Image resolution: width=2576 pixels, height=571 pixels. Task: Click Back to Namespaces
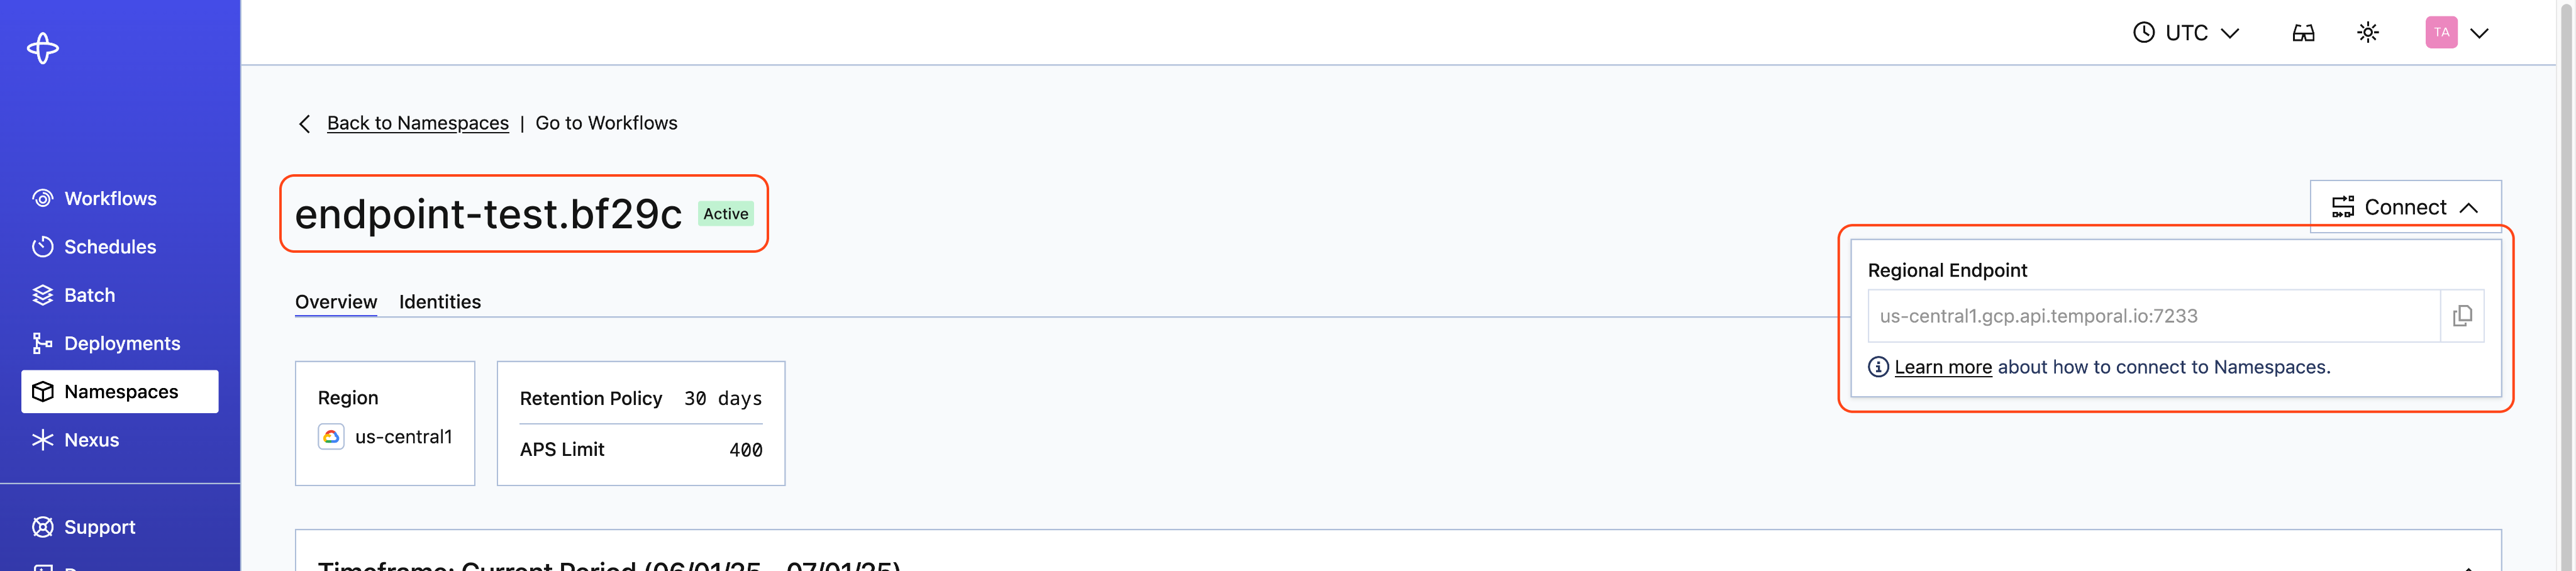417,123
